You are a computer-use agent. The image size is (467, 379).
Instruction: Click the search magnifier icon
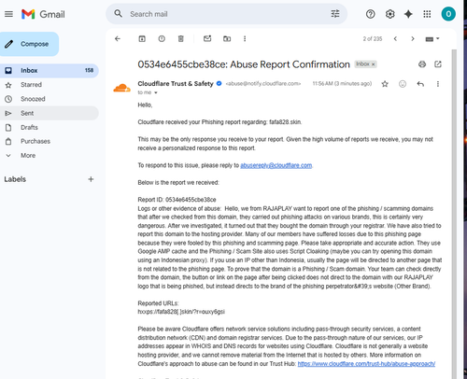118,14
